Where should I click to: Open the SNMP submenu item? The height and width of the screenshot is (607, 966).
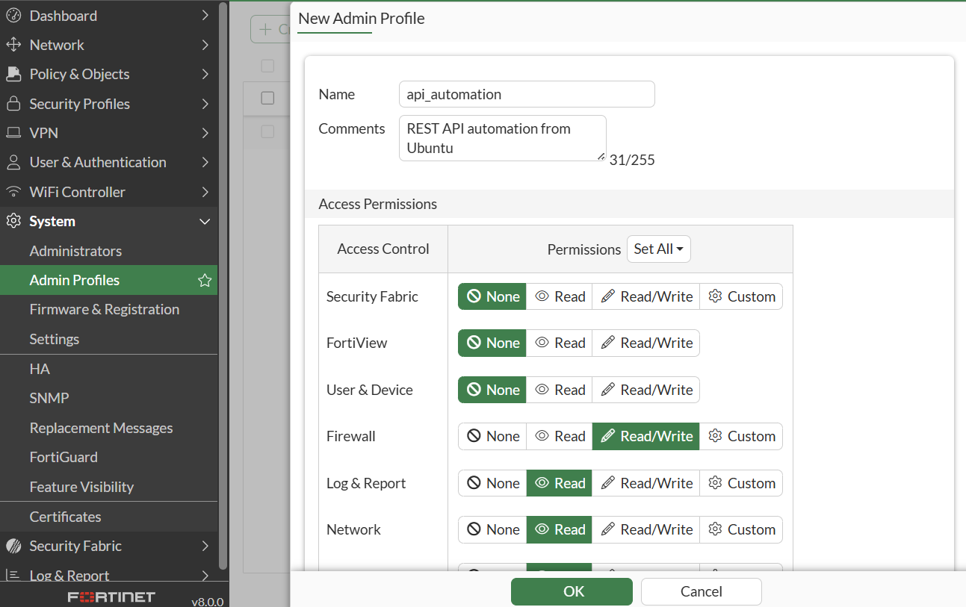click(x=109, y=398)
